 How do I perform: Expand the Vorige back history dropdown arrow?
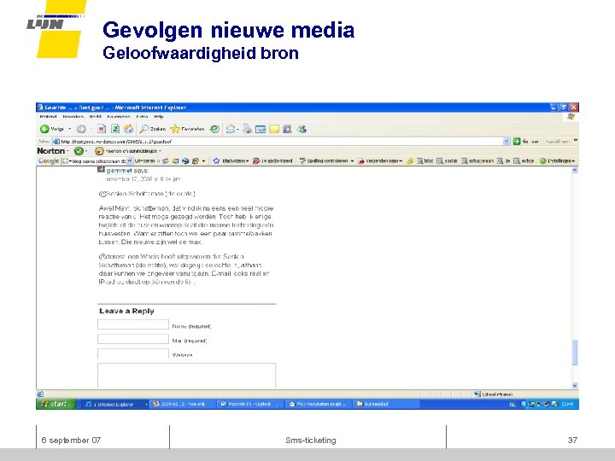click(70, 129)
